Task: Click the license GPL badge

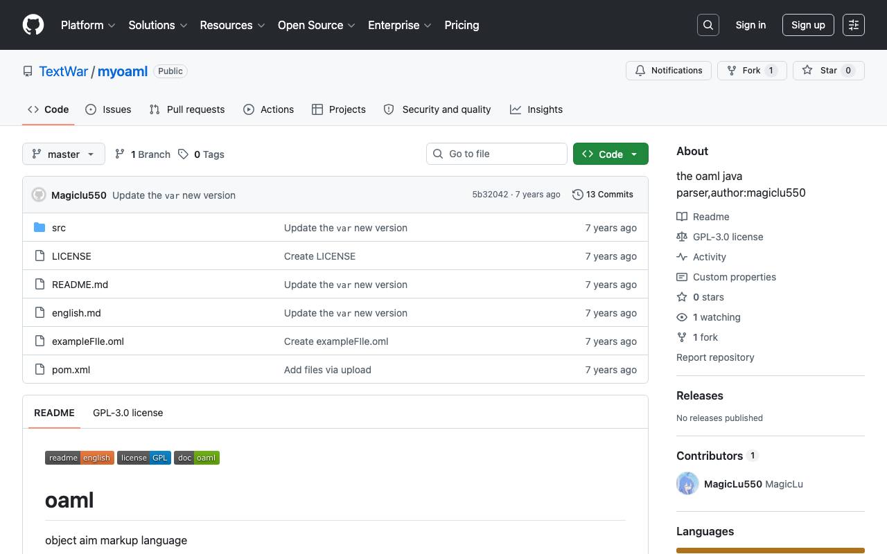Action: point(144,458)
